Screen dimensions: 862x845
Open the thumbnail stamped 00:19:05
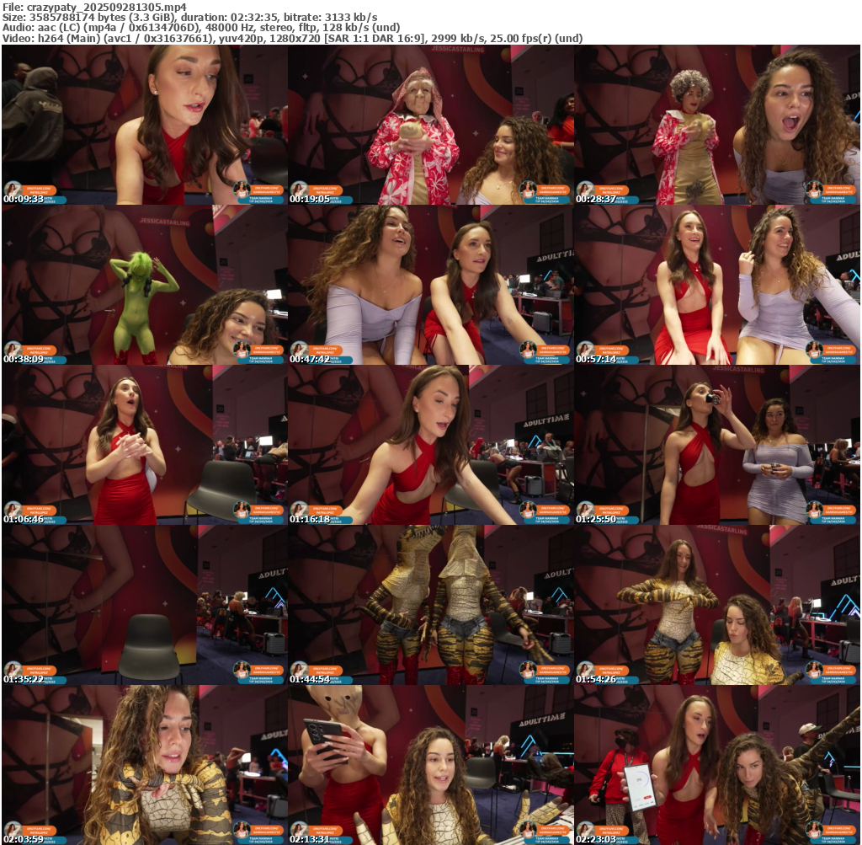click(431, 125)
